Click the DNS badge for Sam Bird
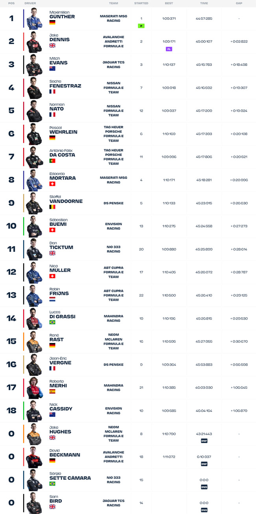The height and width of the screenshot is (514, 256). click(x=204, y=510)
